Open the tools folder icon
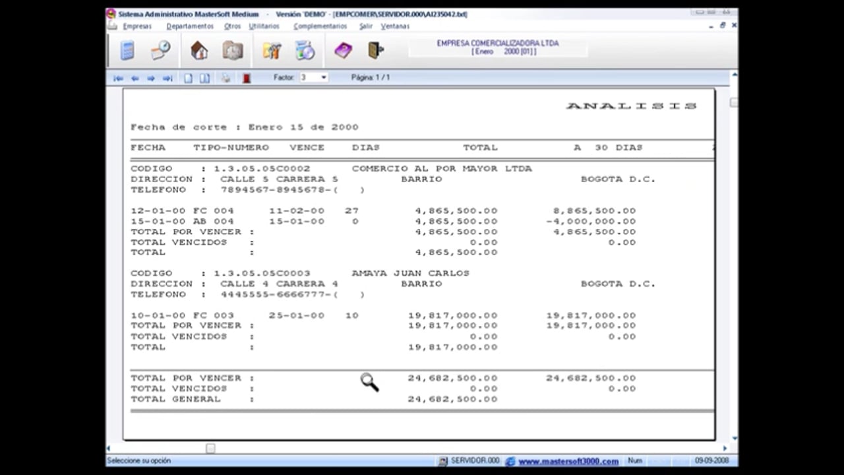Image resolution: width=844 pixels, height=475 pixels. point(272,50)
